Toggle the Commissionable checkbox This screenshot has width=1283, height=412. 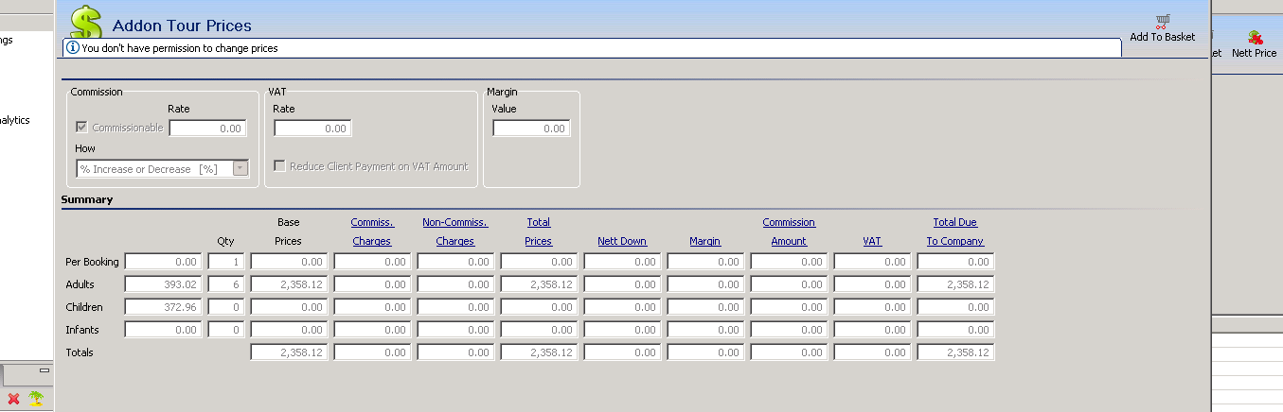(x=82, y=128)
